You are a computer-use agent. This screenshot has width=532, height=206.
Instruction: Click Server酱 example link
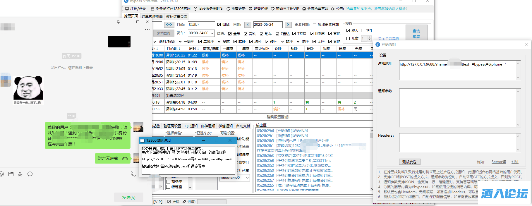[499, 162]
